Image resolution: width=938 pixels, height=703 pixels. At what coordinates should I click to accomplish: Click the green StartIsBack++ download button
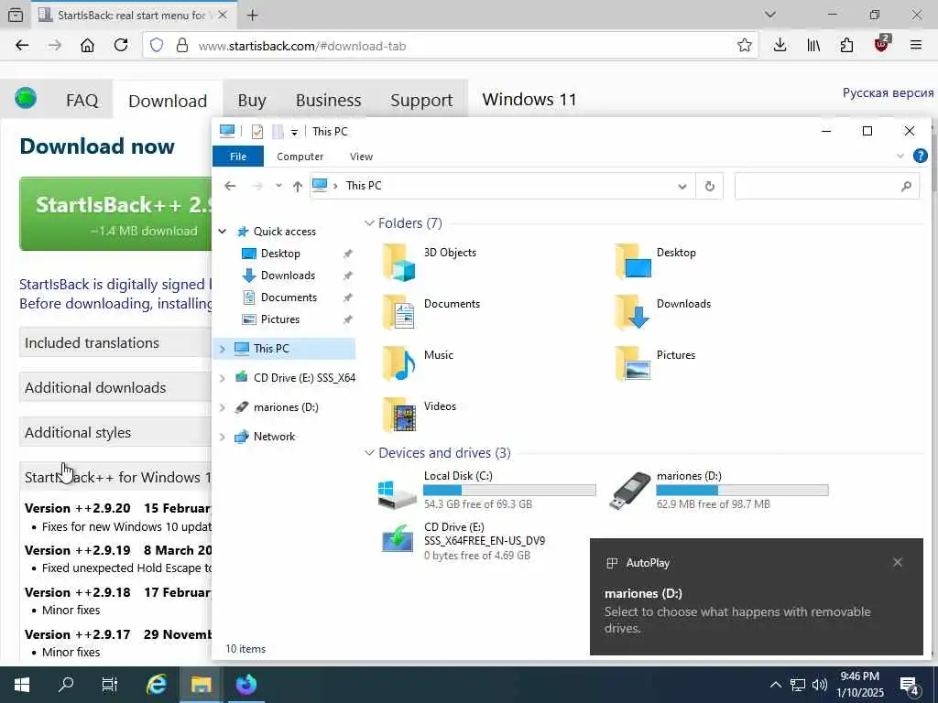(x=116, y=213)
